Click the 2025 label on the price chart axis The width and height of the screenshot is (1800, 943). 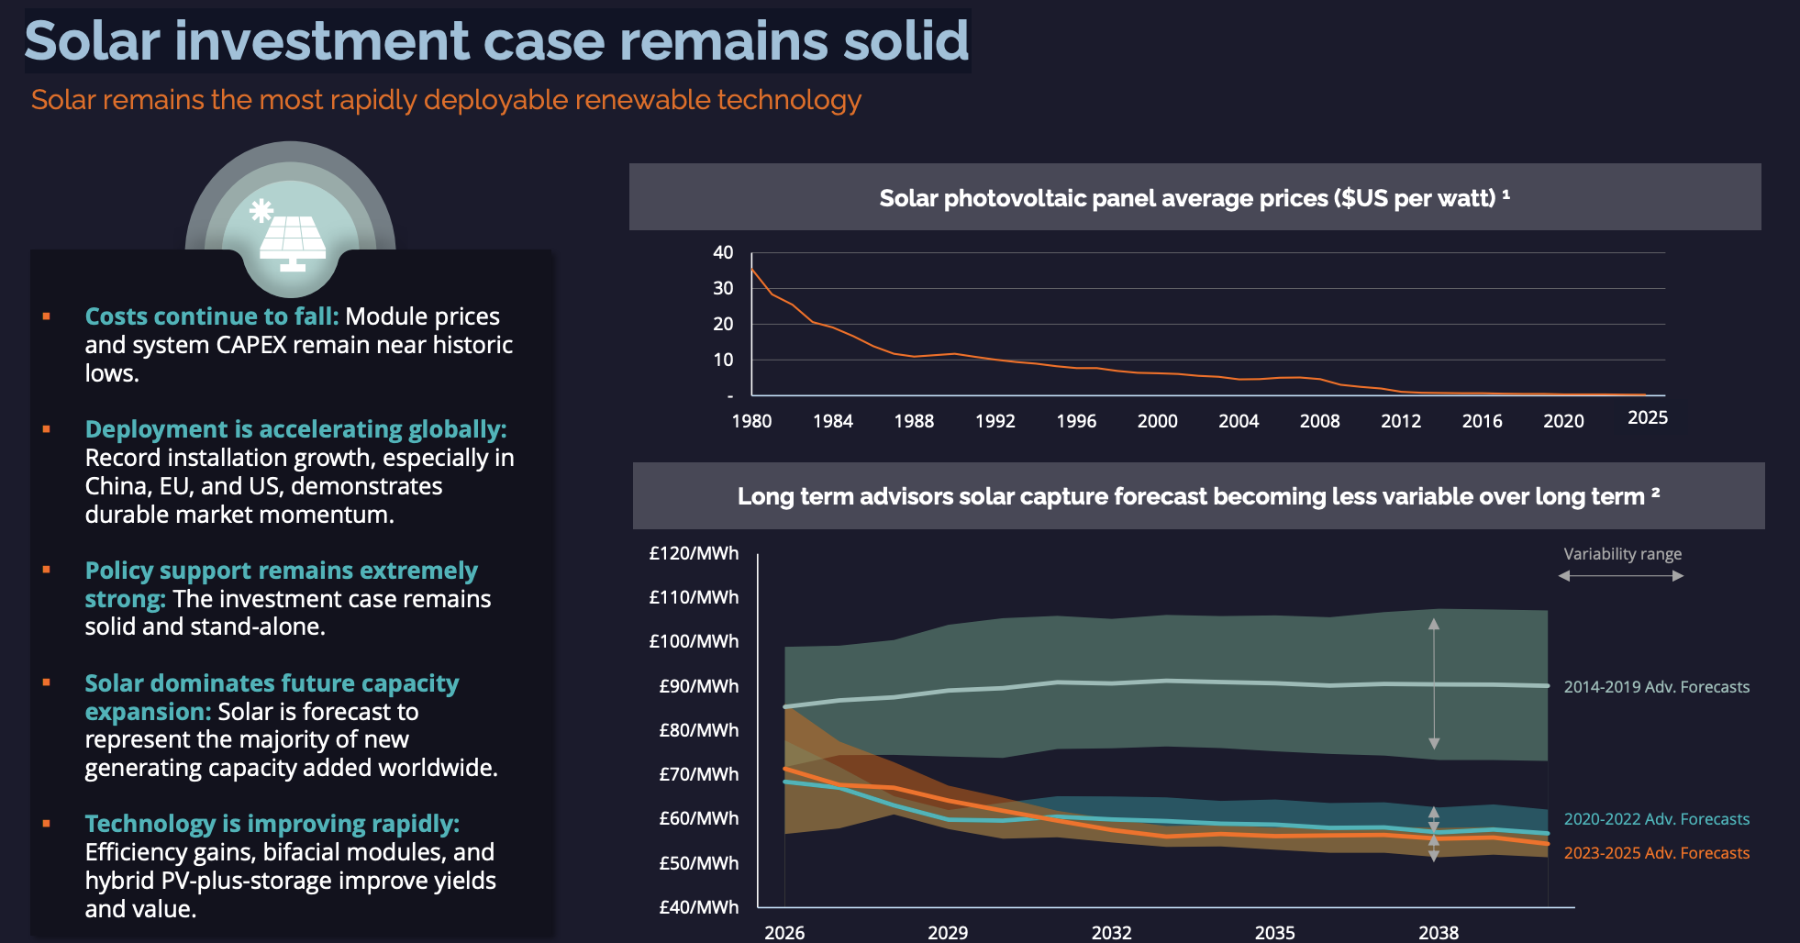1647,418
